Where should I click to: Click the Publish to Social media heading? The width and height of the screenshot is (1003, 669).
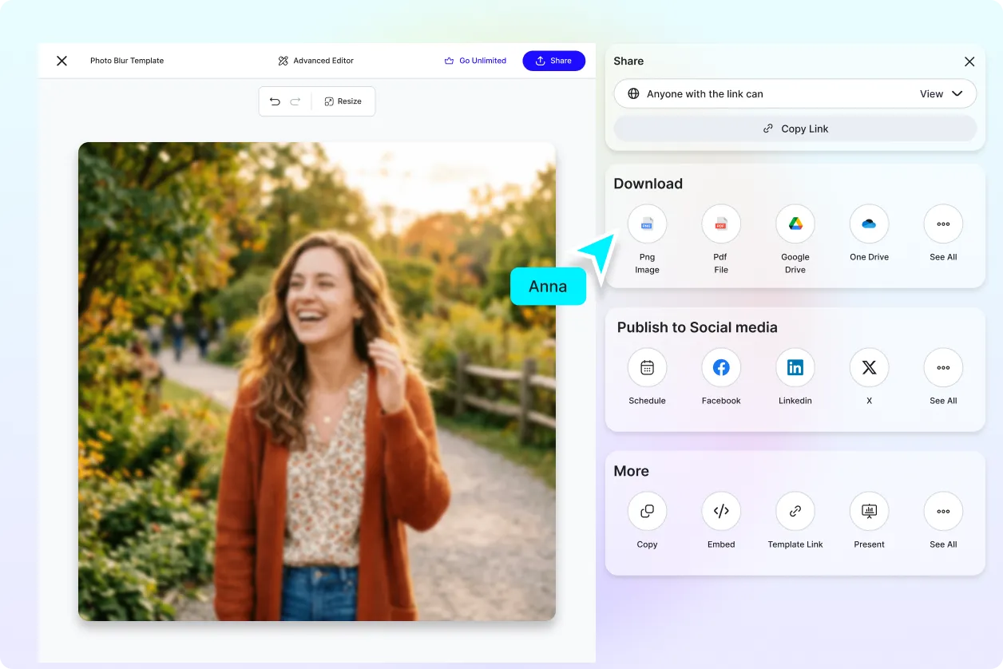click(697, 327)
